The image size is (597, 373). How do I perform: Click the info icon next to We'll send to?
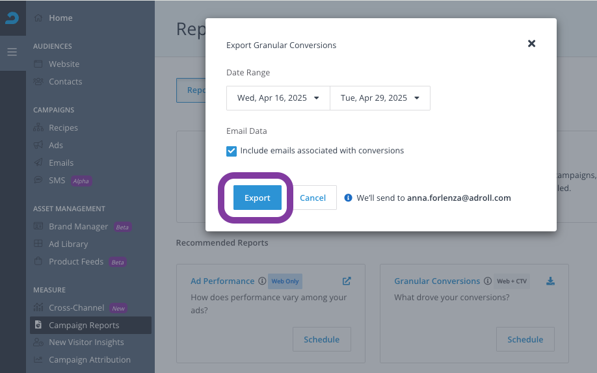coord(348,198)
